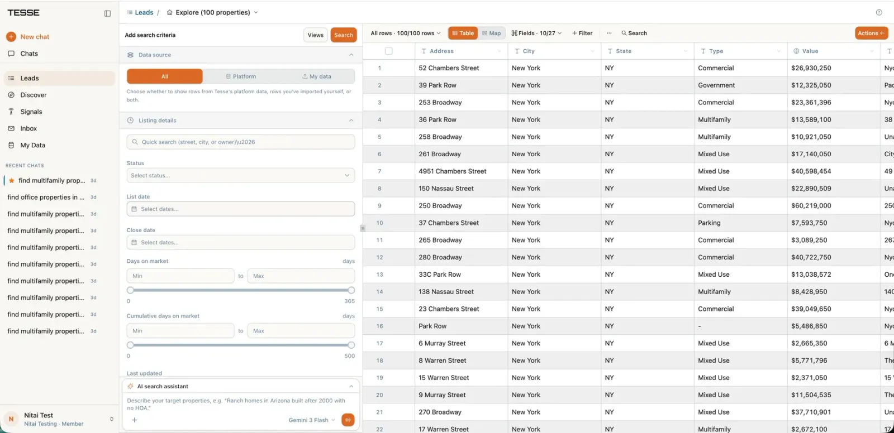Click the AI assistant plus attachment icon
The height and width of the screenshot is (433, 894).
pos(135,420)
